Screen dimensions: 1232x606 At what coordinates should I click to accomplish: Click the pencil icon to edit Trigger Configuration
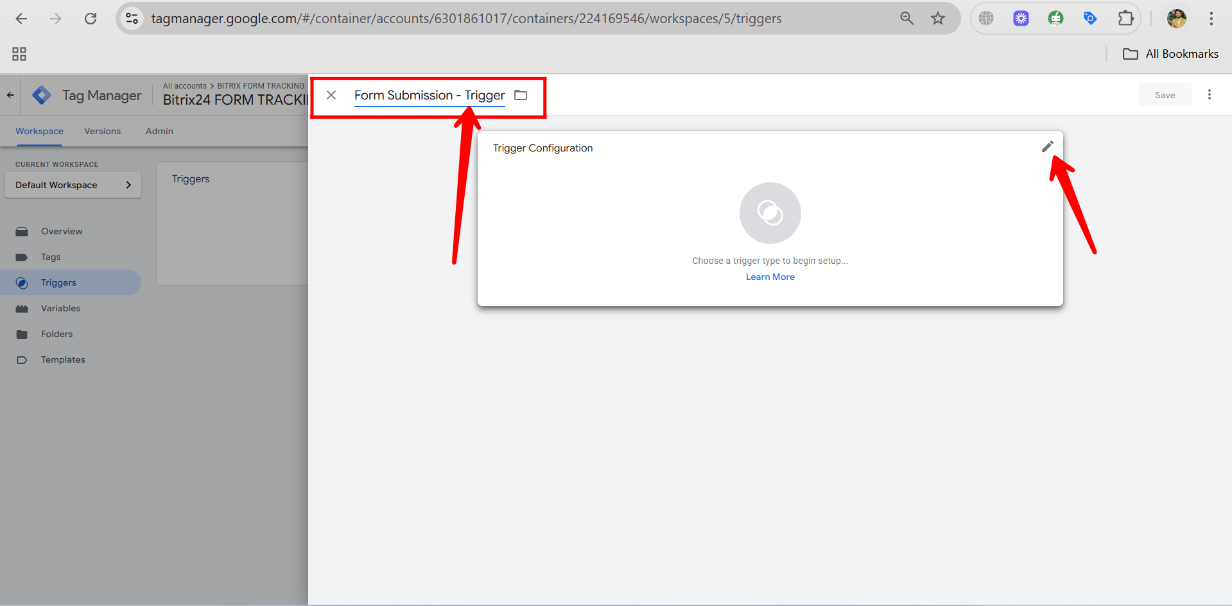(x=1047, y=147)
